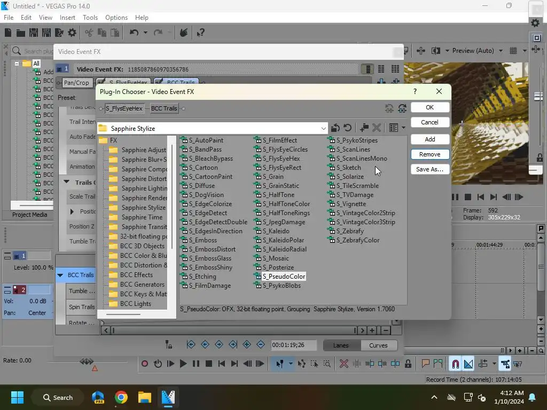Click the Pan/Crop button in Video Event FX
This screenshot has width=547, height=410.
(x=76, y=83)
